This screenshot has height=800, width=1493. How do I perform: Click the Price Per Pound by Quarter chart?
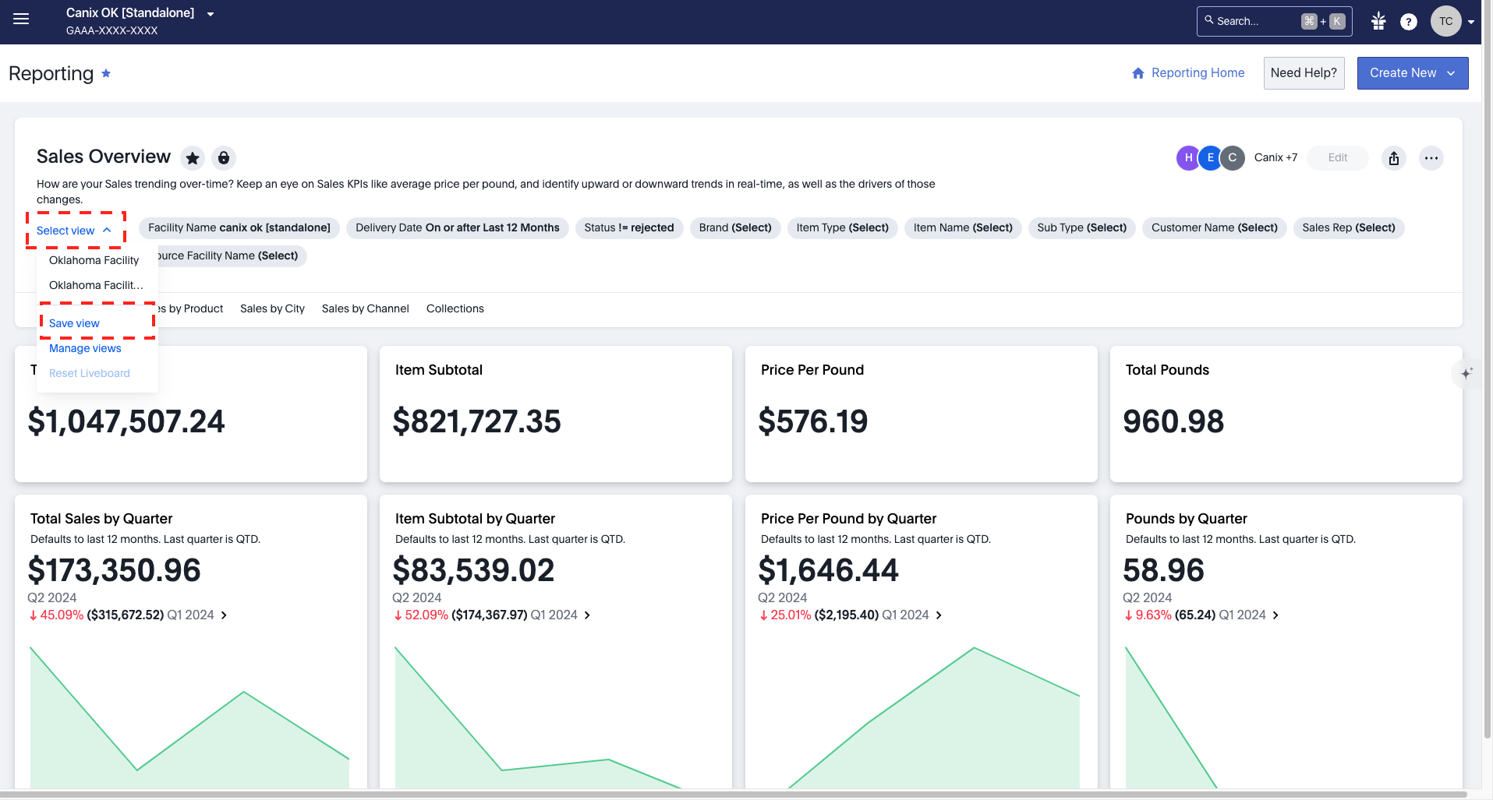(x=920, y=717)
